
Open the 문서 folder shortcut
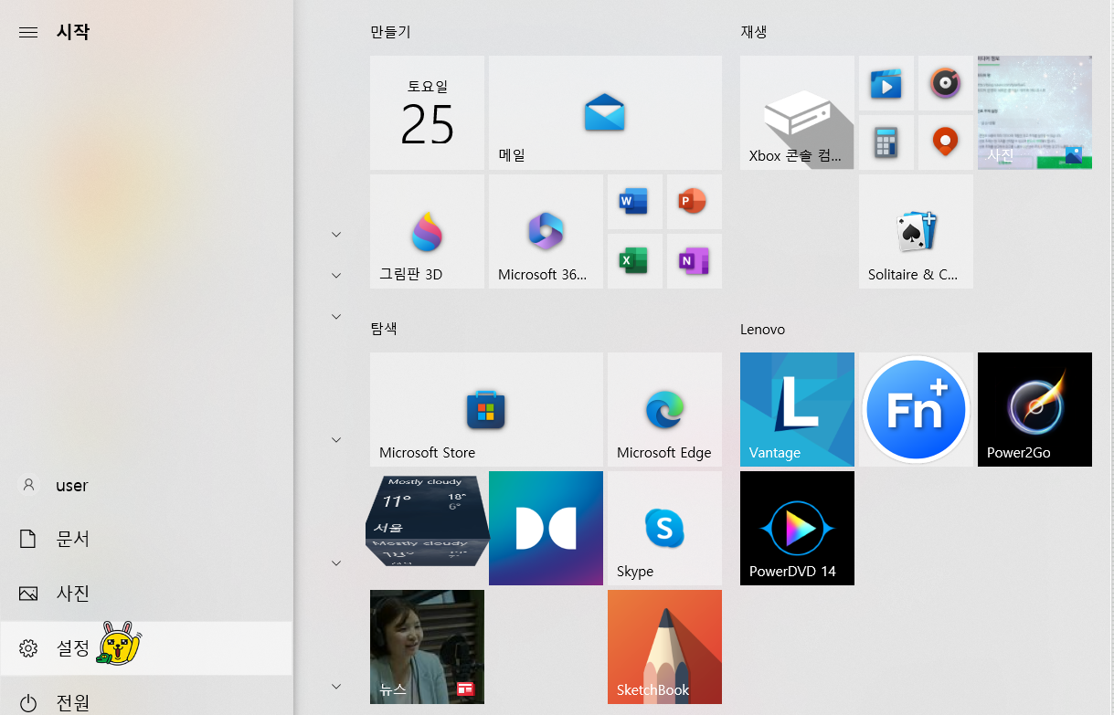click(x=146, y=539)
